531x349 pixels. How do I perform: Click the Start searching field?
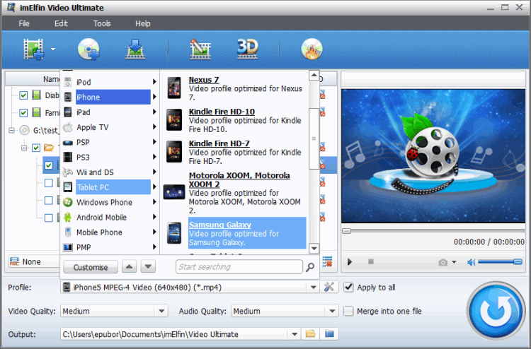(239, 267)
